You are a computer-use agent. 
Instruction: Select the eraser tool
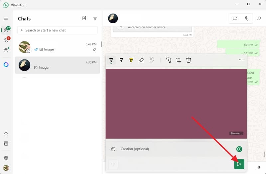(x=141, y=60)
